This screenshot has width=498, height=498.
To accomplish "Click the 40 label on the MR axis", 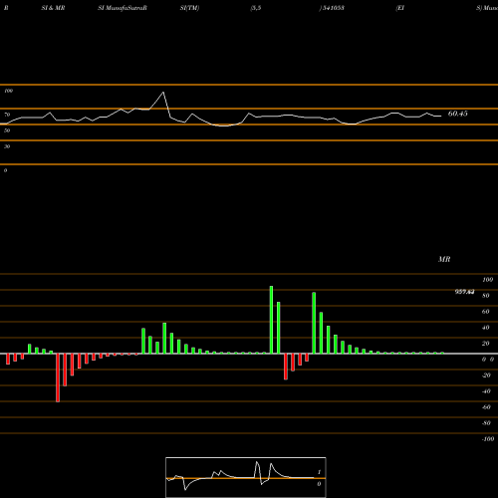I will (486, 328).
